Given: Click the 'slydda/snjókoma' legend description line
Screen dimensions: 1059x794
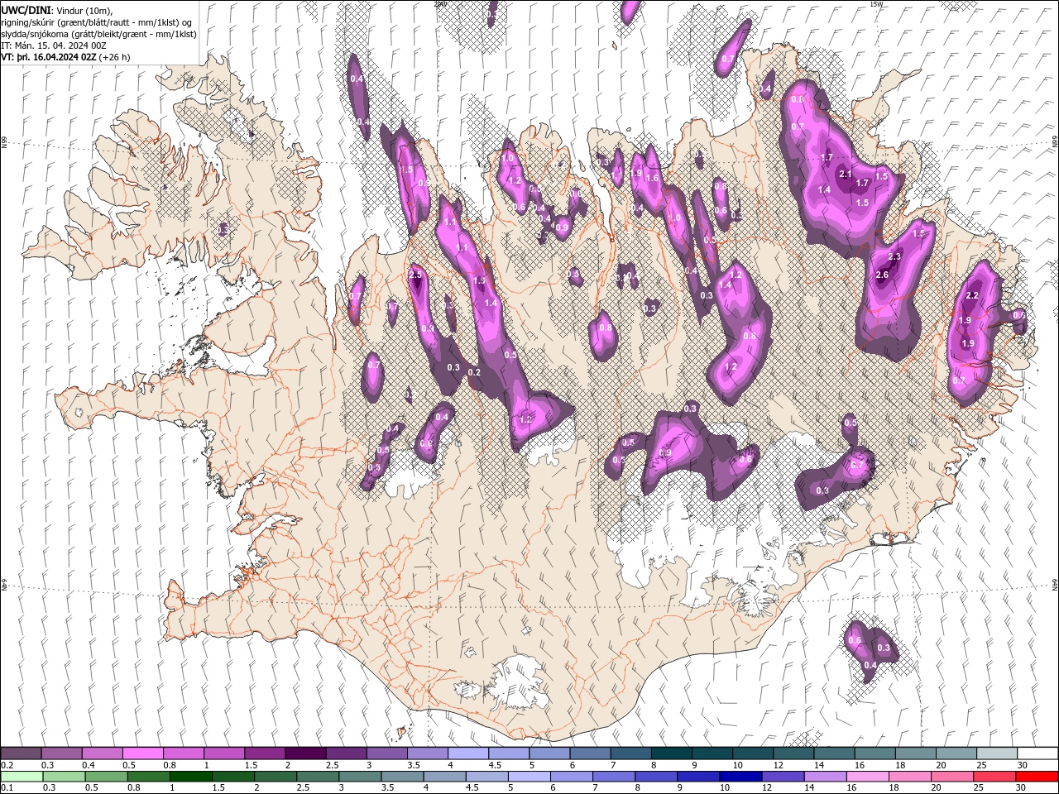Looking at the screenshot, I should tap(99, 34).
